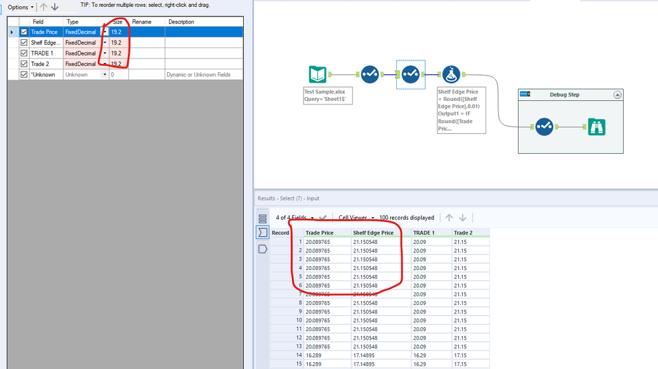The height and width of the screenshot is (369, 658).
Task: Open the Cell Viewer menu
Action: [x=357, y=218]
